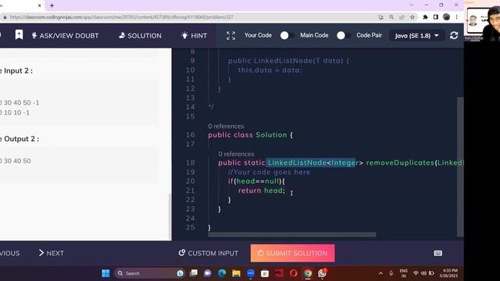Click the Submit Solution button
500x281 pixels.
[x=292, y=253]
